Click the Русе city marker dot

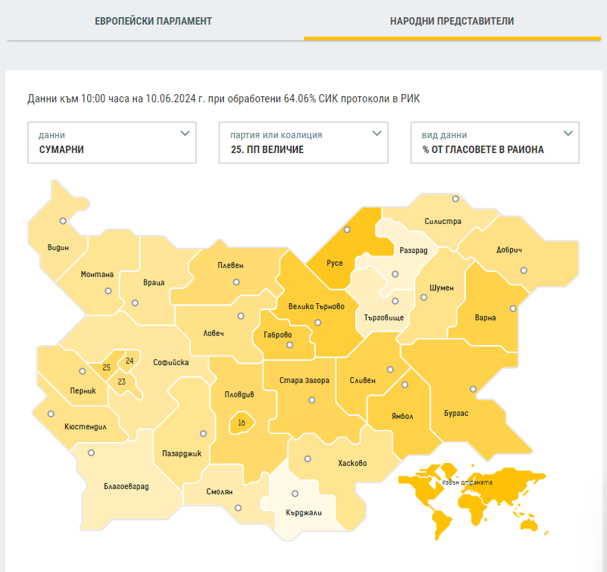tap(347, 230)
